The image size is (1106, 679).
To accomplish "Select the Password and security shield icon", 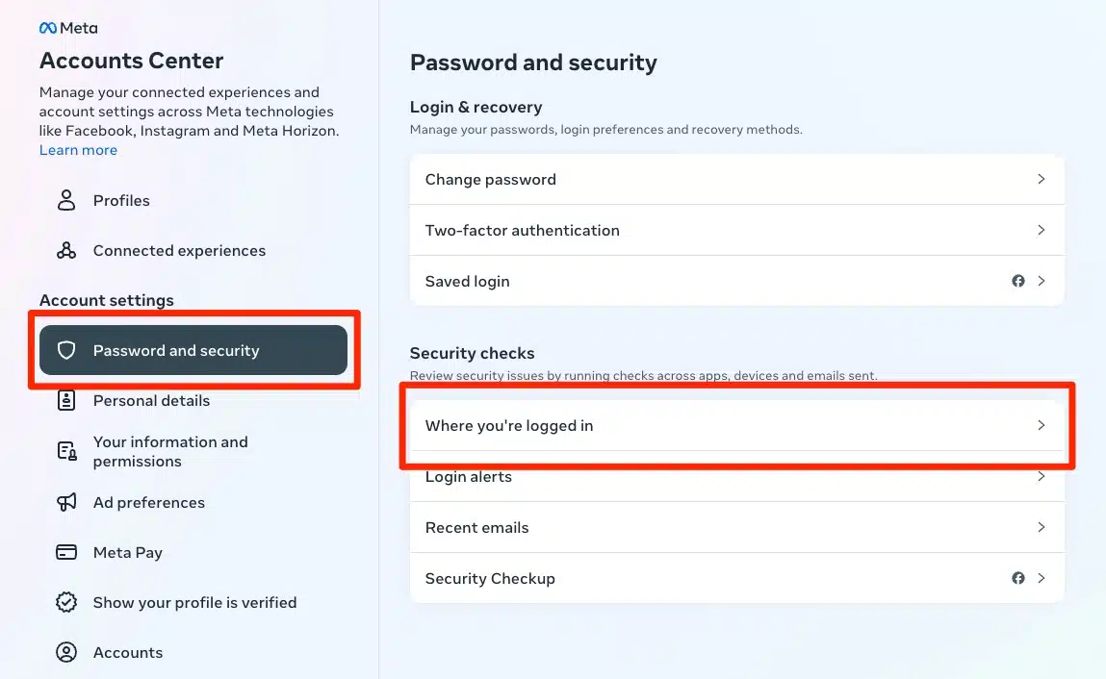I will (x=65, y=350).
